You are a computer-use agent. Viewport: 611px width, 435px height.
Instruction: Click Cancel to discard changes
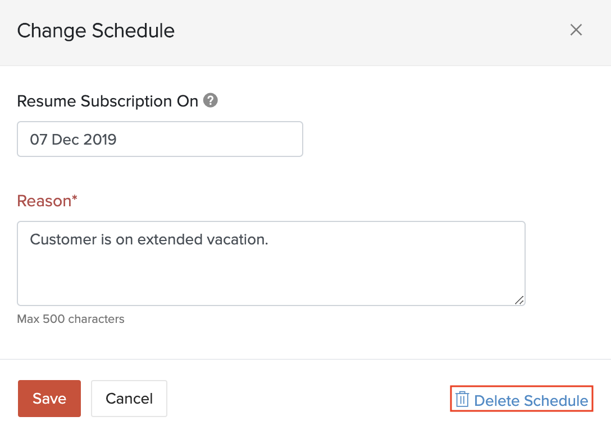[129, 399]
